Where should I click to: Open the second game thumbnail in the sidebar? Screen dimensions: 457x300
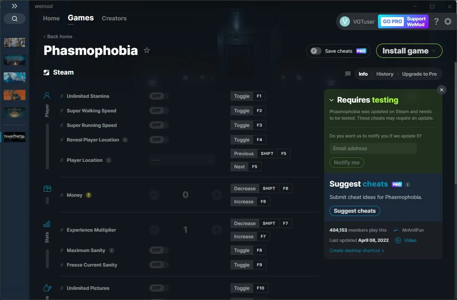click(x=15, y=60)
